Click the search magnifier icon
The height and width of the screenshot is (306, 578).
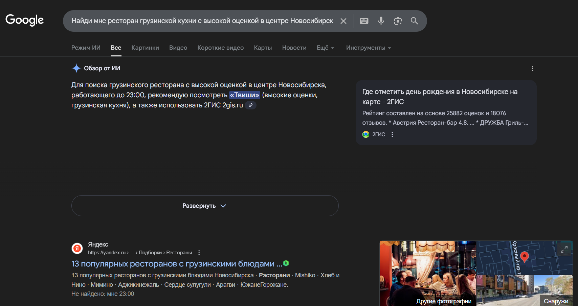pyautogui.click(x=414, y=21)
